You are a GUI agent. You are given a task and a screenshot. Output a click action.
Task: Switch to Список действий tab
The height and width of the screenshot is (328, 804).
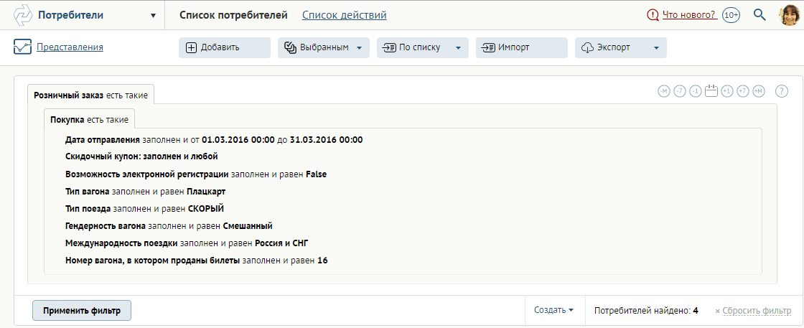pyautogui.click(x=344, y=15)
